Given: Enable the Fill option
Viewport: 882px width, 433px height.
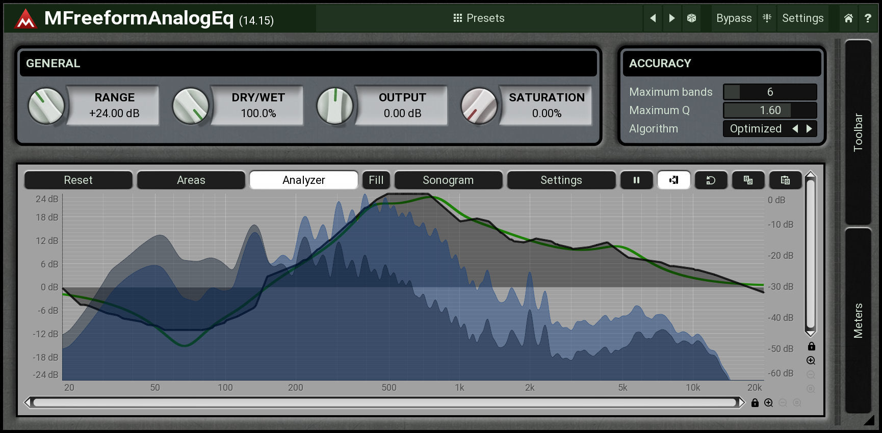Looking at the screenshot, I should pyautogui.click(x=376, y=180).
